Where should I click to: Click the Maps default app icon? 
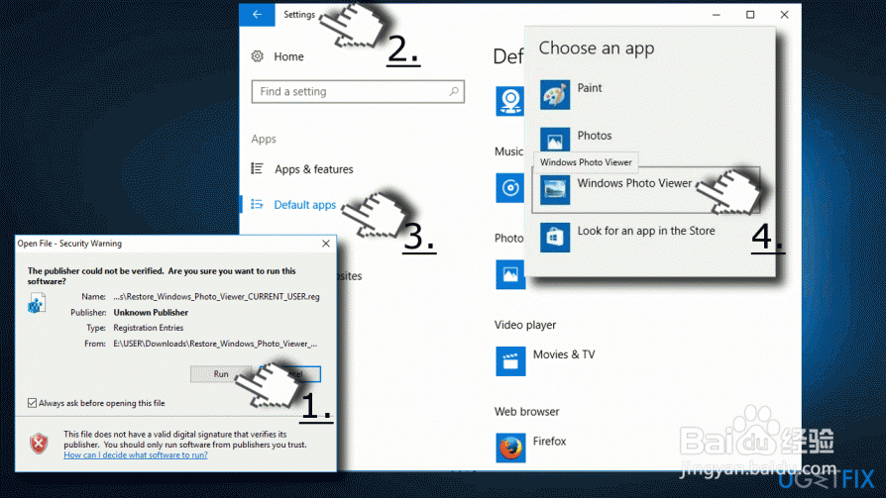pyautogui.click(x=510, y=101)
